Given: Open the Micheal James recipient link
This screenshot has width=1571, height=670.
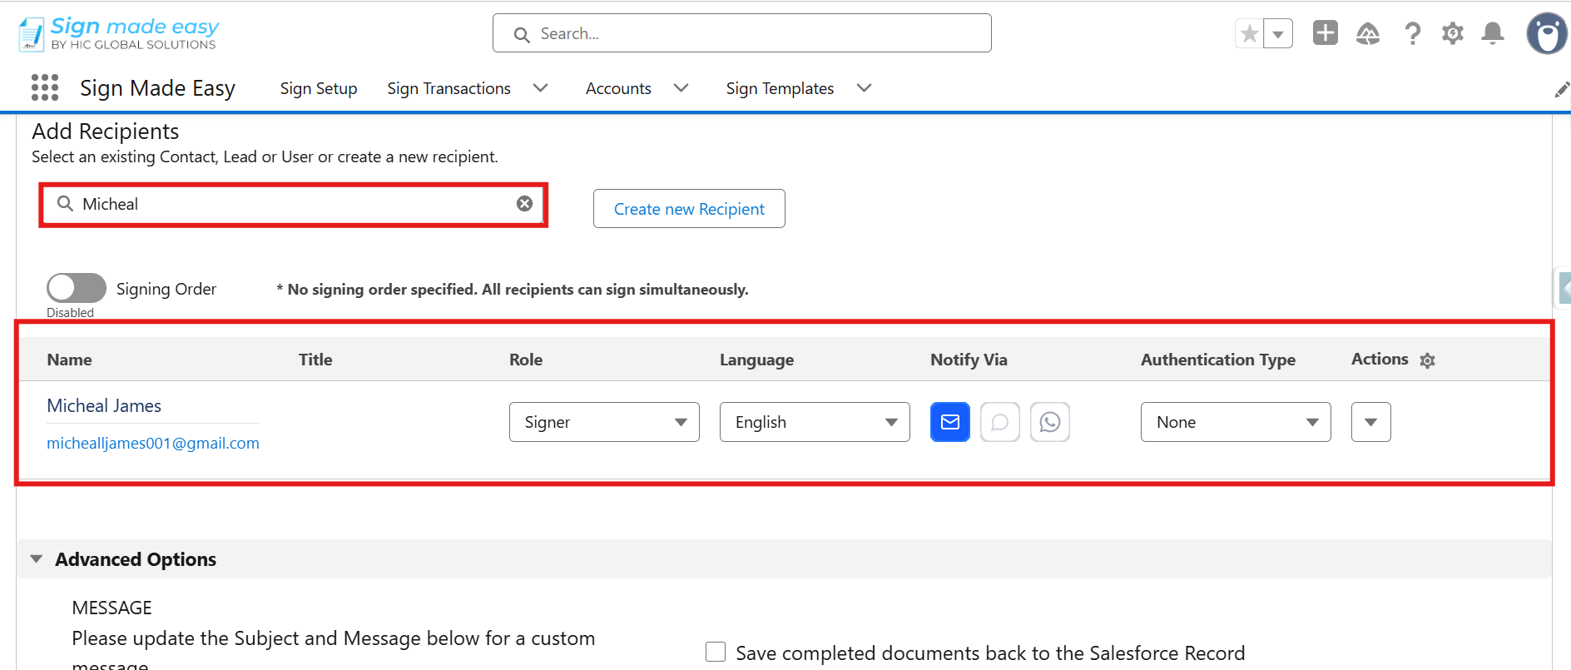Looking at the screenshot, I should [104, 405].
